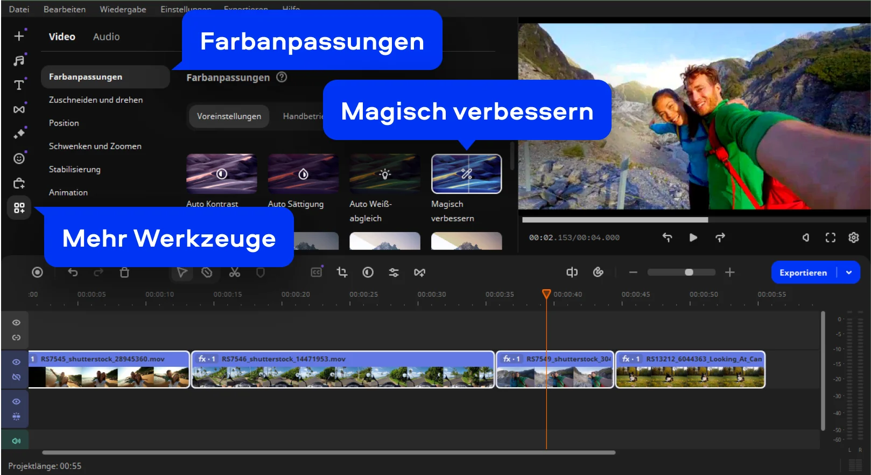Split the clip with scissors icon

point(235,273)
